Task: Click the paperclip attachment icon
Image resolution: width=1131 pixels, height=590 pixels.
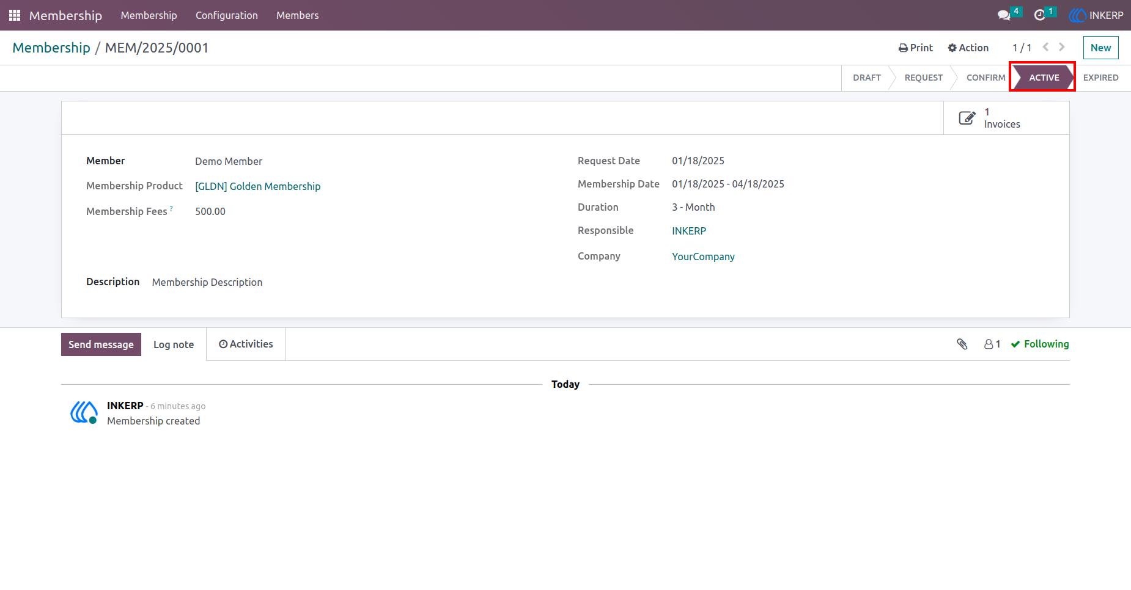Action: (962, 344)
